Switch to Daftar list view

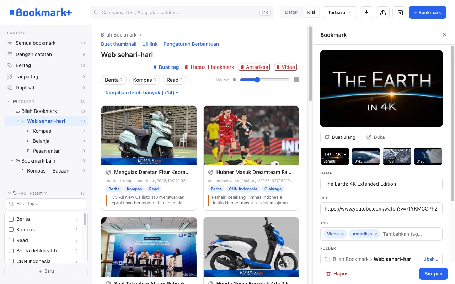point(291,12)
